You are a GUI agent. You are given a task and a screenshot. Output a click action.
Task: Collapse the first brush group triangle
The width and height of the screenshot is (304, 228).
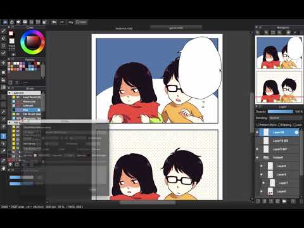(9, 93)
